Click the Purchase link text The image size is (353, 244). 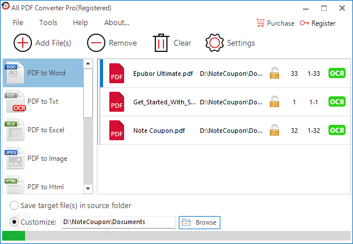click(281, 23)
